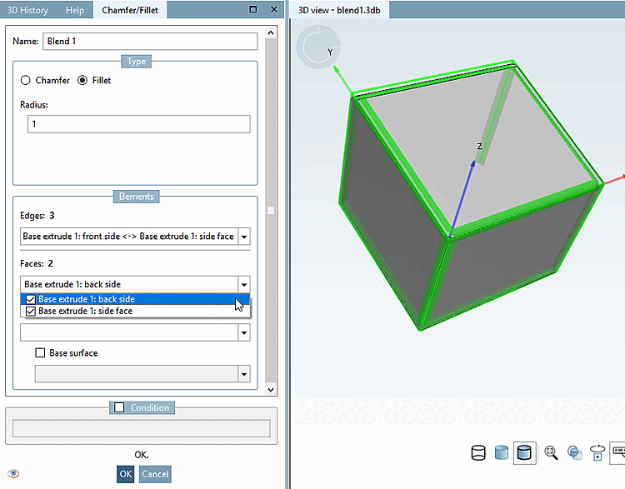Open the Edges dropdown list

244,237
